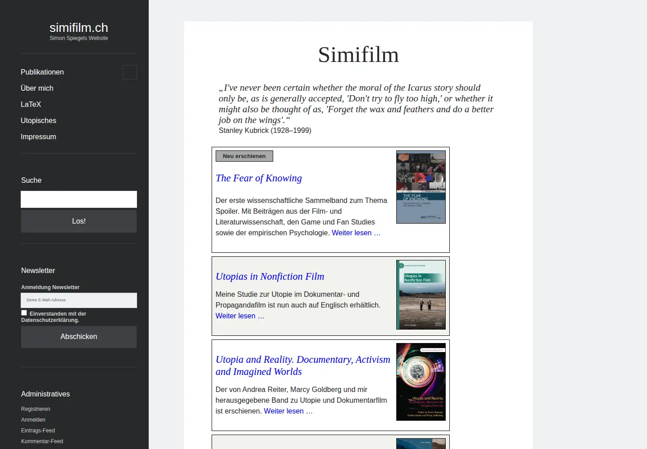Open Utopia and Reality book cover
This screenshot has width=647, height=449.
(421, 382)
